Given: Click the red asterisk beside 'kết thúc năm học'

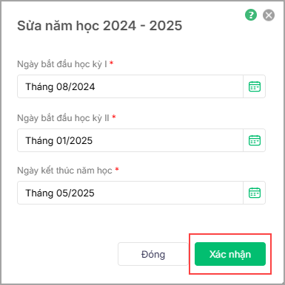Looking at the screenshot, I should click(117, 169).
